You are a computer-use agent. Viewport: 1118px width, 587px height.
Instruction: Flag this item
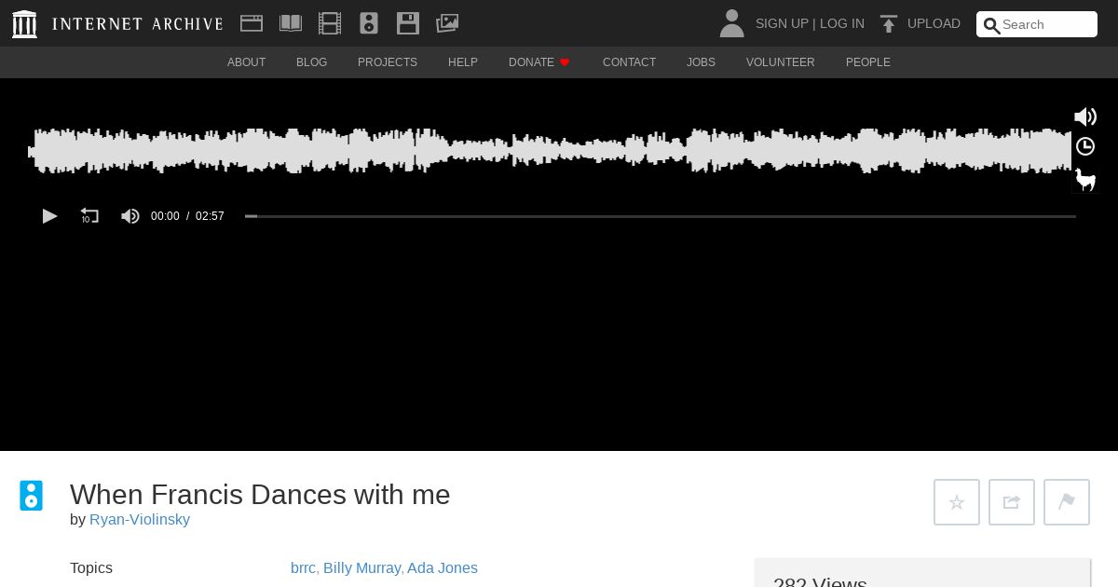[x=1067, y=502]
